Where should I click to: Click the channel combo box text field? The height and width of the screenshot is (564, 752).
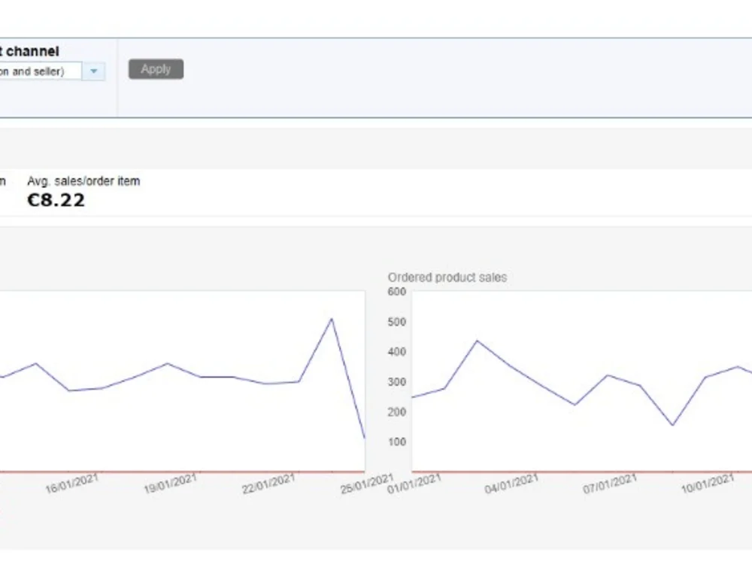41,71
